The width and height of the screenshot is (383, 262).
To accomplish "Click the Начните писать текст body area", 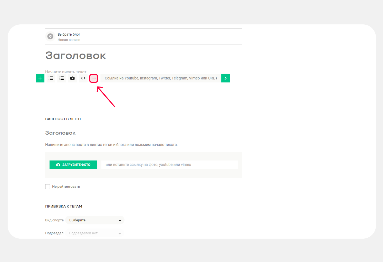I will click(x=66, y=72).
